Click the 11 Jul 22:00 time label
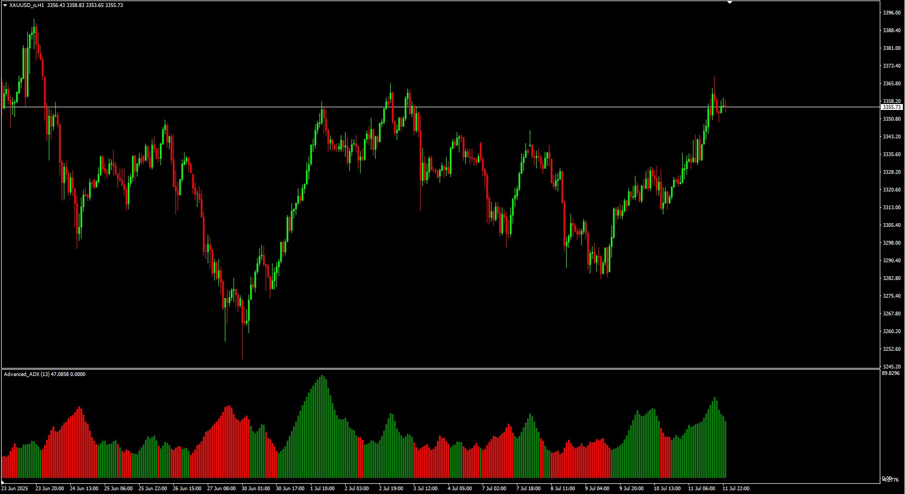This screenshot has height=494, width=905. tap(736, 489)
